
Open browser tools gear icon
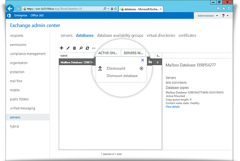(x=229, y=8)
